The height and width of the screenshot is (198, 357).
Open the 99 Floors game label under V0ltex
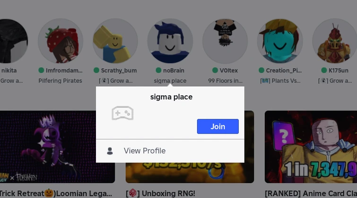click(x=225, y=81)
